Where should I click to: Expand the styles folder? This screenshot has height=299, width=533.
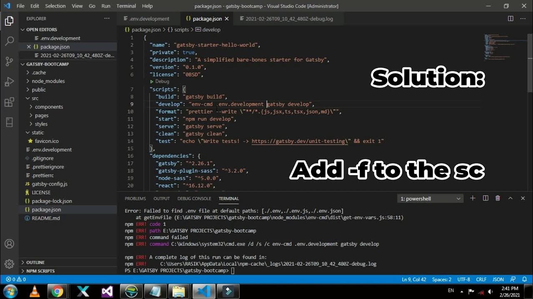[x=68, y=124]
